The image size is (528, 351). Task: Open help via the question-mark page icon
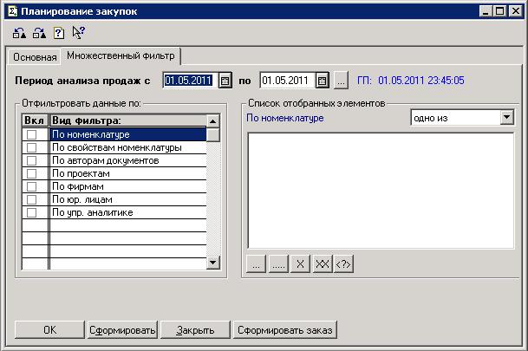59,34
